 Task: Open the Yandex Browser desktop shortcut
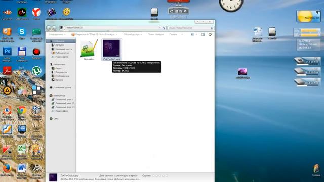click(x=36, y=13)
